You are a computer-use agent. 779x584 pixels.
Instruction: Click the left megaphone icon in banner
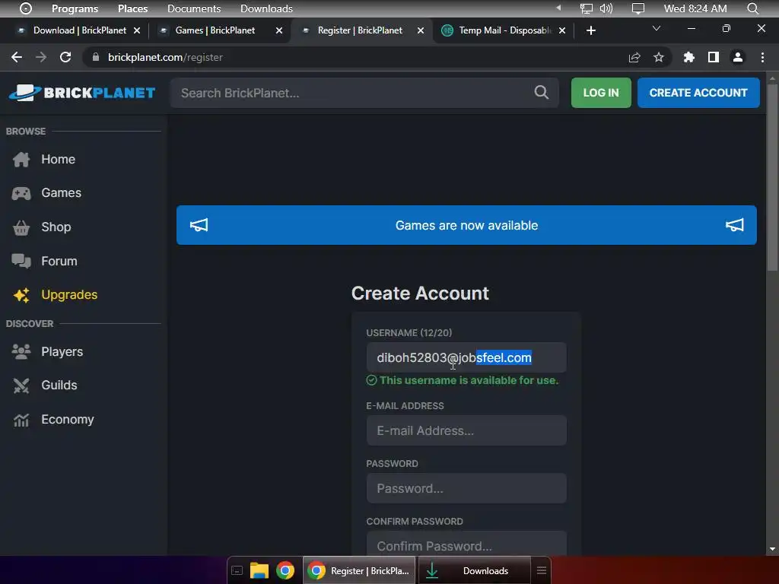coord(199,225)
